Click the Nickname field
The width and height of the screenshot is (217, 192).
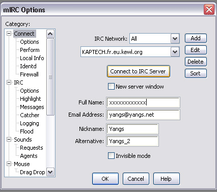coord(132,129)
